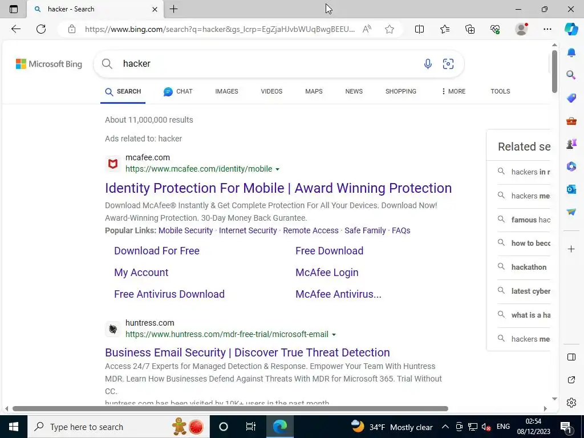Open sidebar Outlook icon
This screenshot has width=584, height=438.
pyautogui.click(x=571, y=189)
